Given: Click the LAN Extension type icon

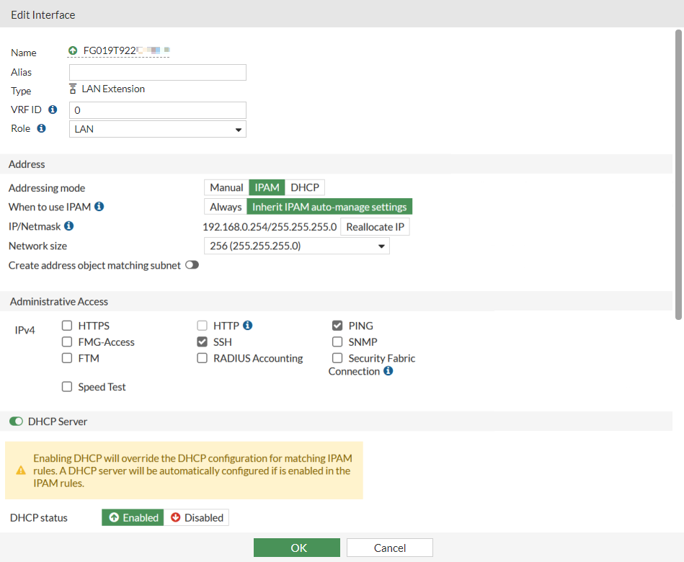Looking at the screenshot, I should point(73,89).
